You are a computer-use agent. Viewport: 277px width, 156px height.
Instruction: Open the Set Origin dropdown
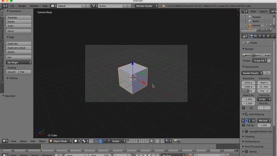pyautogui.click(x=19, y=62)
